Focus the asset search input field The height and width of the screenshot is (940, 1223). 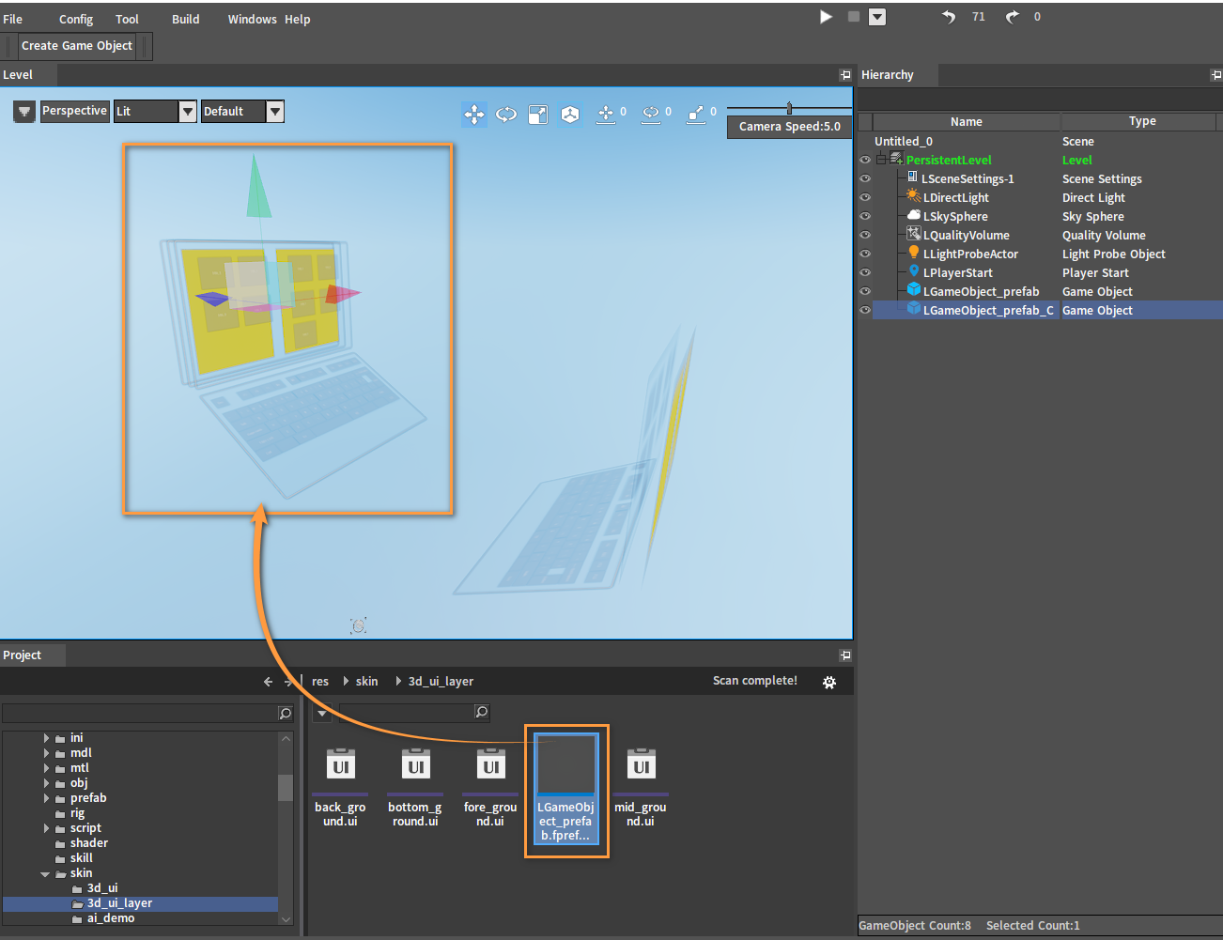pos(406,713)
